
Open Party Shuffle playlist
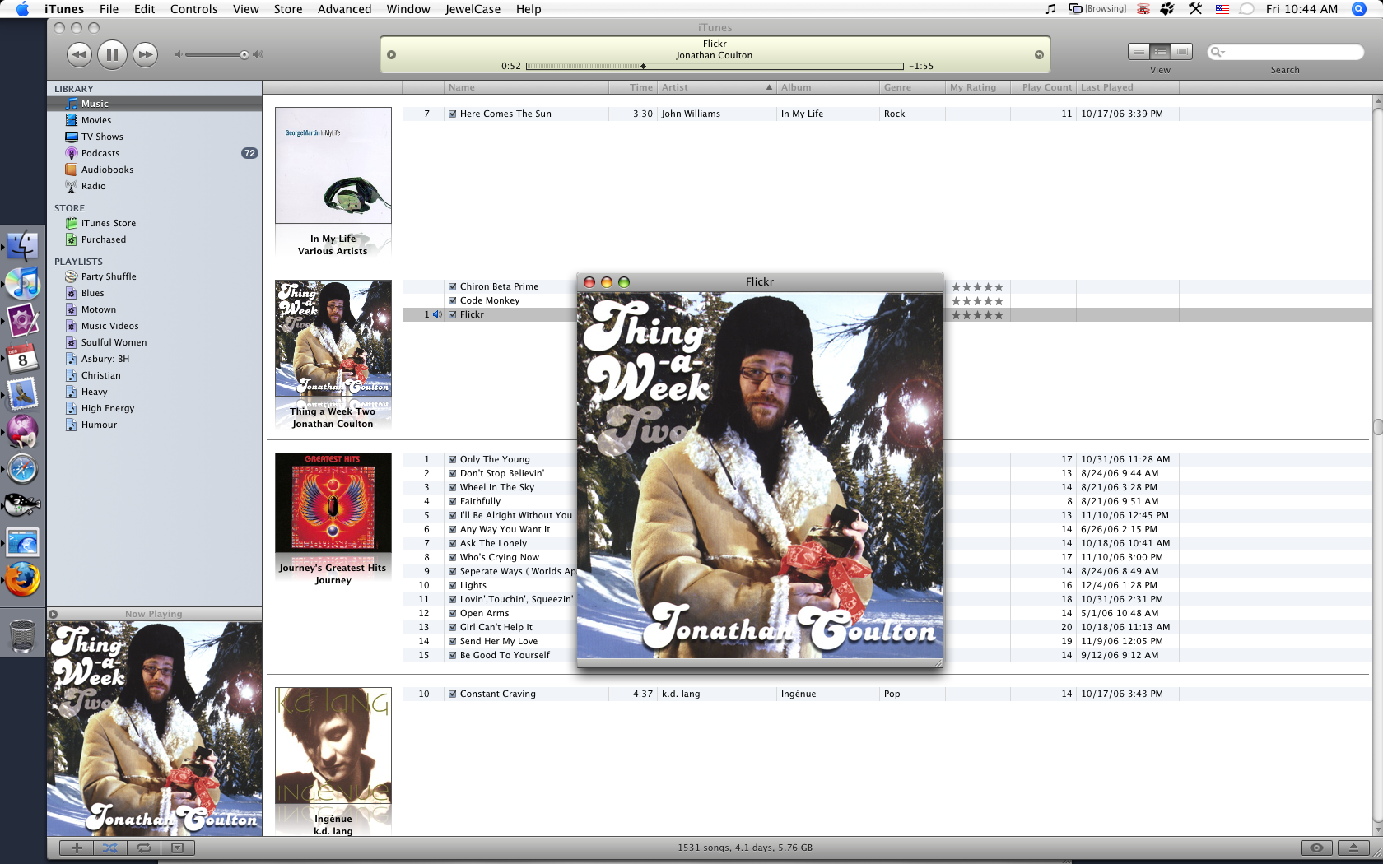point(155,276)
